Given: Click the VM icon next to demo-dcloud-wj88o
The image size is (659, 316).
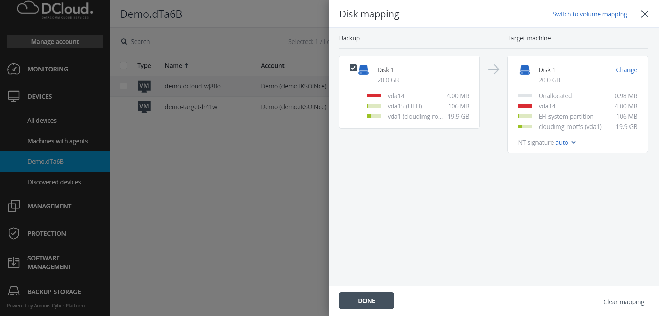Looking at the screenshot, I should click(x=144, y=86).
